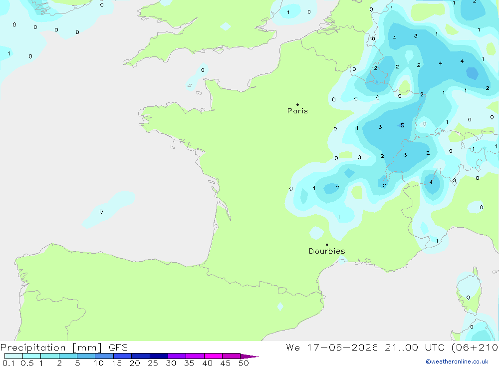Click the 0 value in the Bay of Biscay
Screen dimensions: 499x366
pos(101,212)
